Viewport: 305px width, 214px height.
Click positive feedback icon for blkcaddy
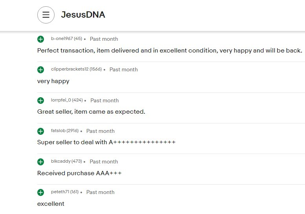41,162
